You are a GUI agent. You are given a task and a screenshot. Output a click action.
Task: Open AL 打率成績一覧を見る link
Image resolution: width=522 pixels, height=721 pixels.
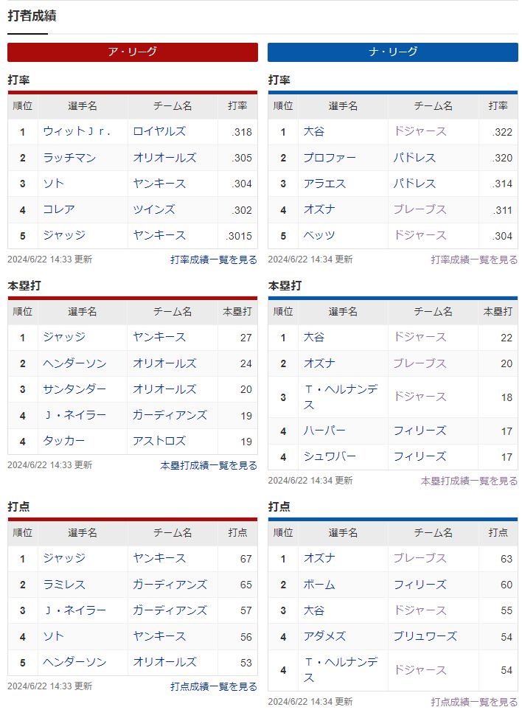point(214,260)
